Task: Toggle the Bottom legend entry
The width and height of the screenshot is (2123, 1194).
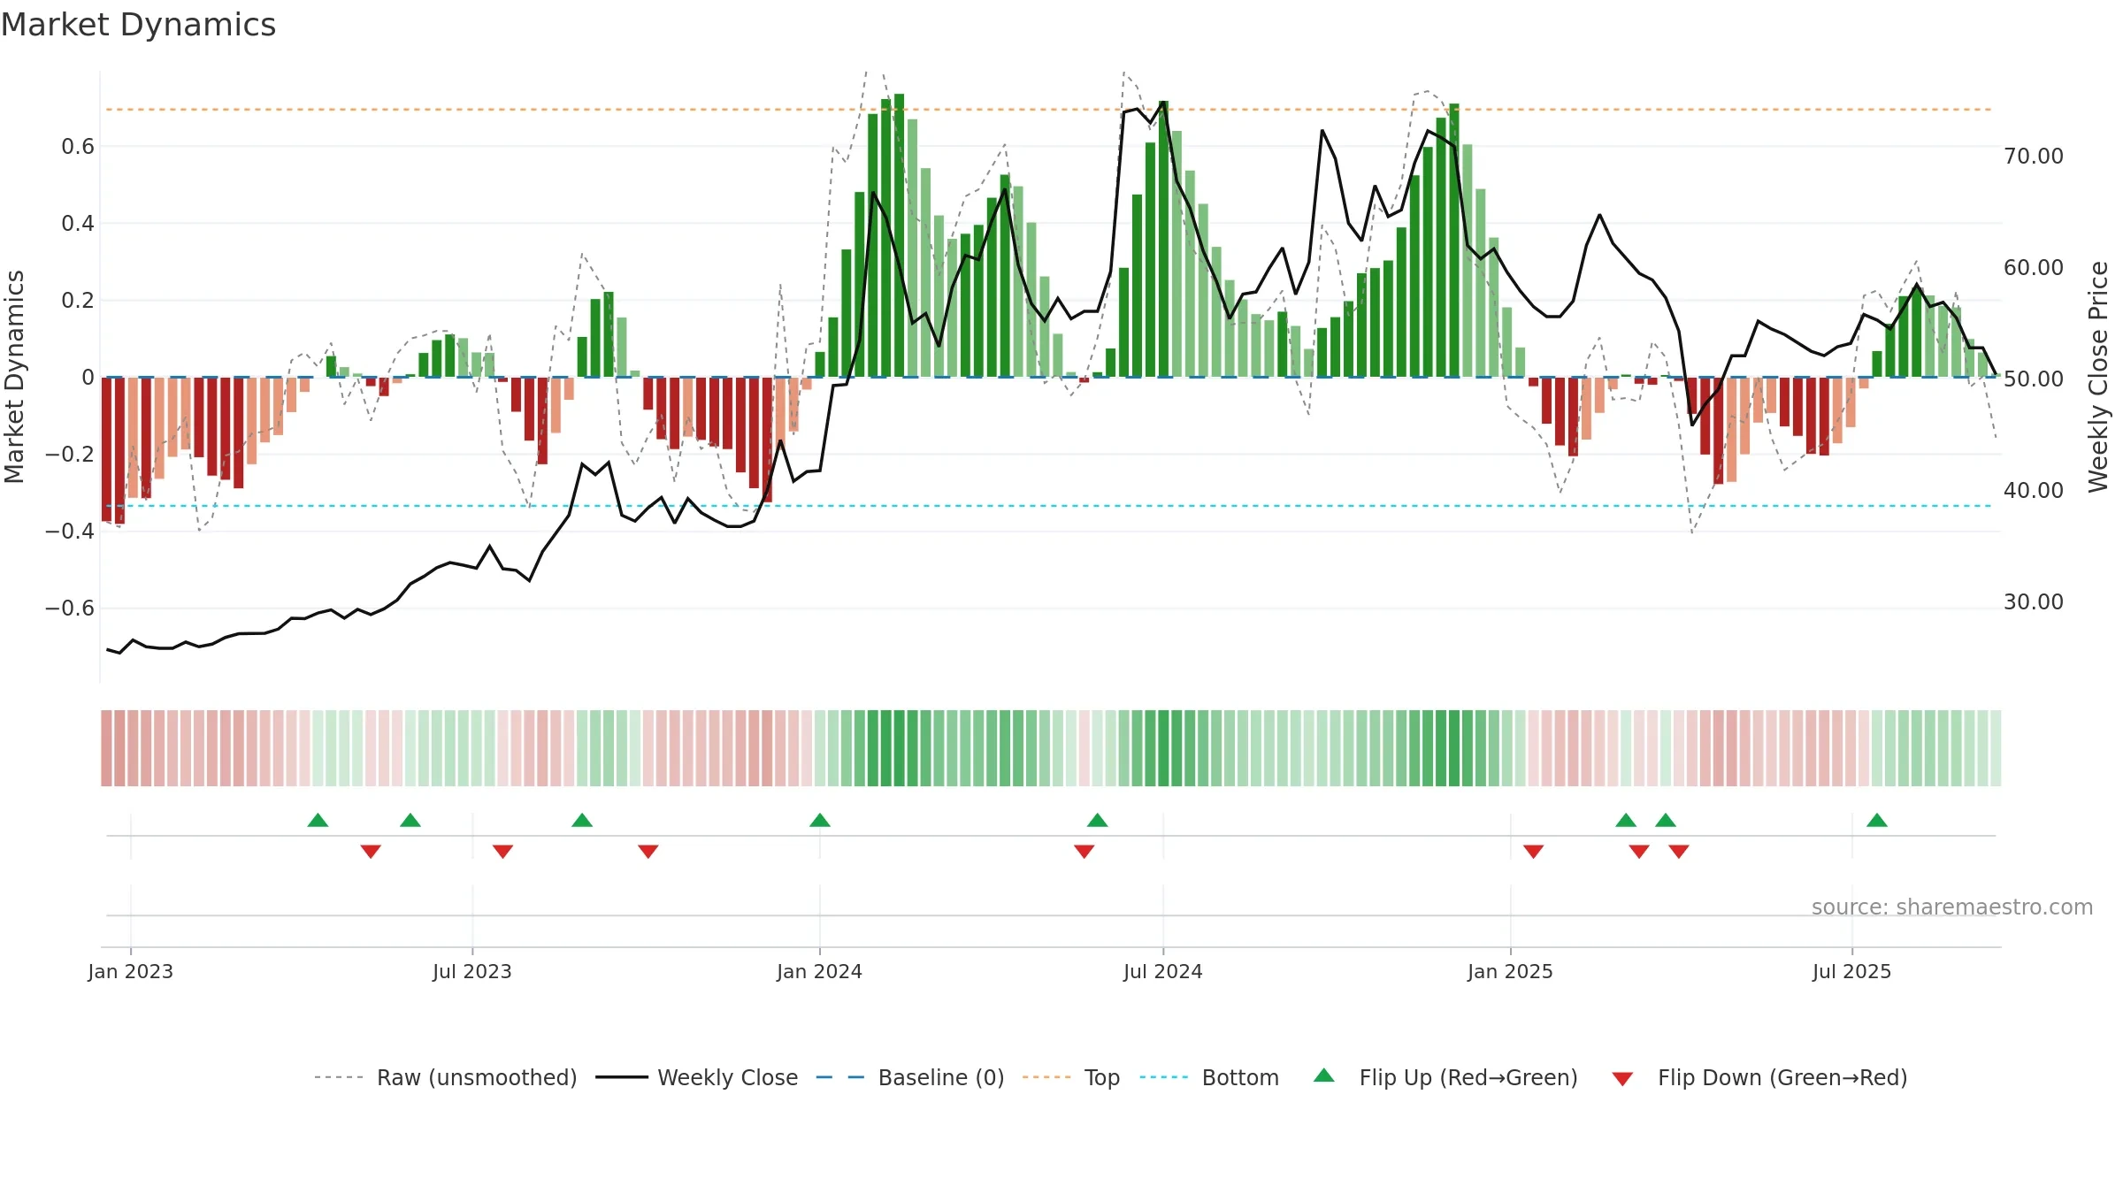Action: pyautogui.click(x=1209, y=1077)
